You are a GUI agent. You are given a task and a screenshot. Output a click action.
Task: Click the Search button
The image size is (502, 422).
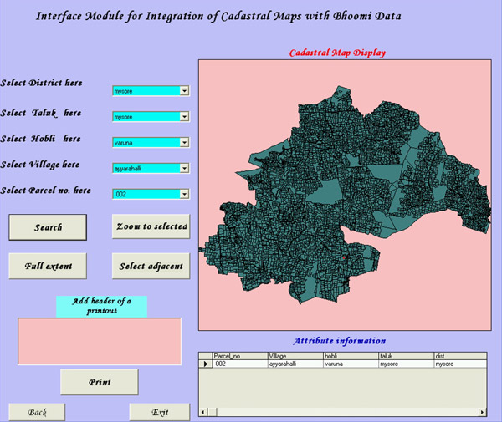[x=48, y=227]
